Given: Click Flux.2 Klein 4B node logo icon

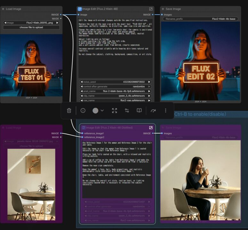Looking at the screenshot, I should point(80,9).
